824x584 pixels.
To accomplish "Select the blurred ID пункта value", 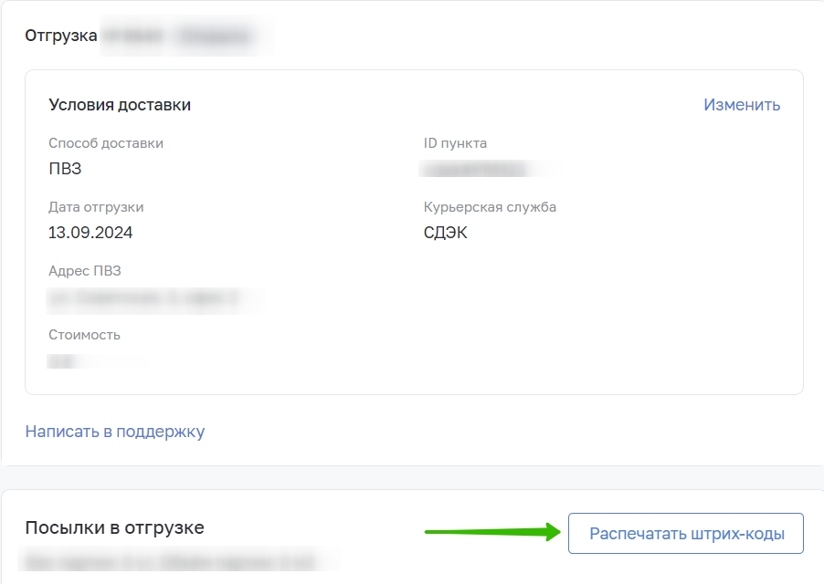I will (x=489, y=169).
